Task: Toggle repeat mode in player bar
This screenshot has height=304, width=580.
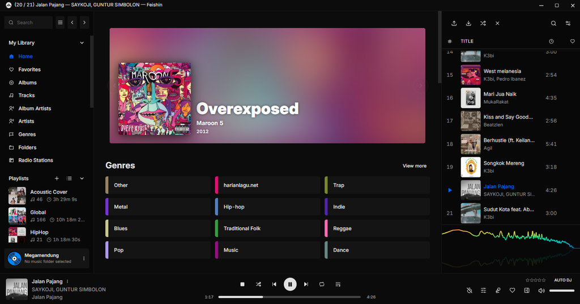Action: (322, 284)
